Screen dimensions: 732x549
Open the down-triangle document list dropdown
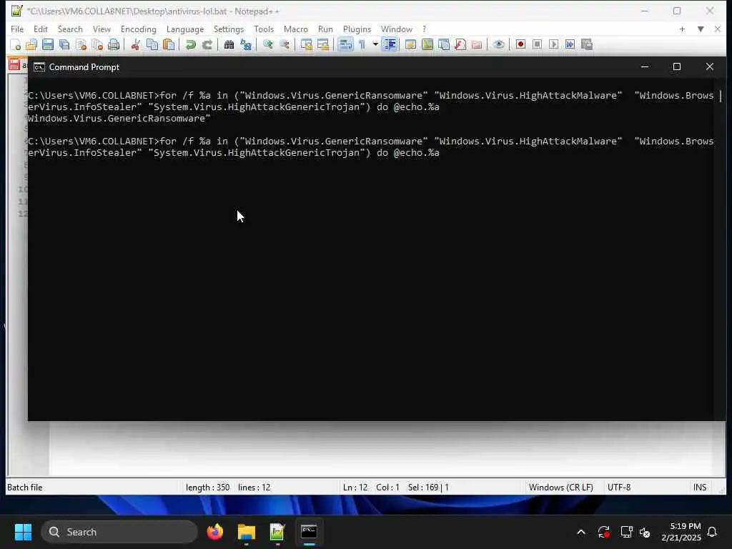coord(701,29)
